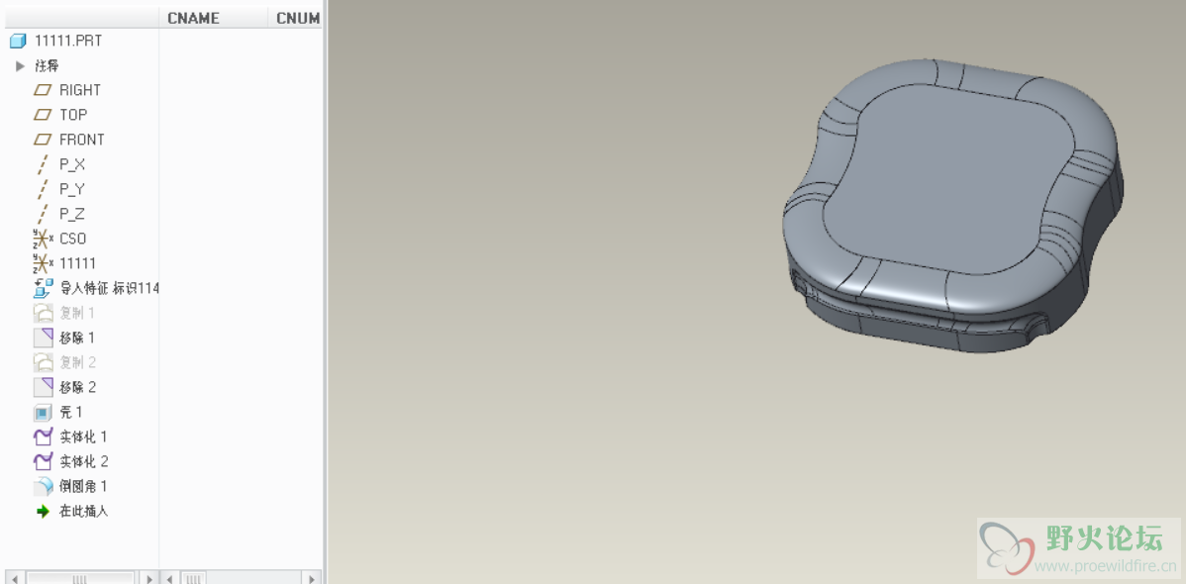Click the column pane horizontal scroll thumb
The width and height of the screenshot is (1186, 584).
pyautogui.click(x=194, y=579)
